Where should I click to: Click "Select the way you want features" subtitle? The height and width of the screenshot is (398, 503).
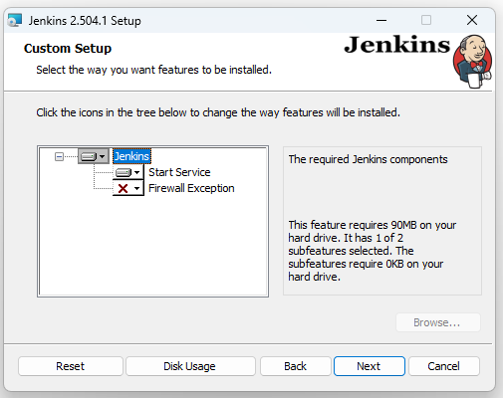pyautogui.click(x=153, y=70)
